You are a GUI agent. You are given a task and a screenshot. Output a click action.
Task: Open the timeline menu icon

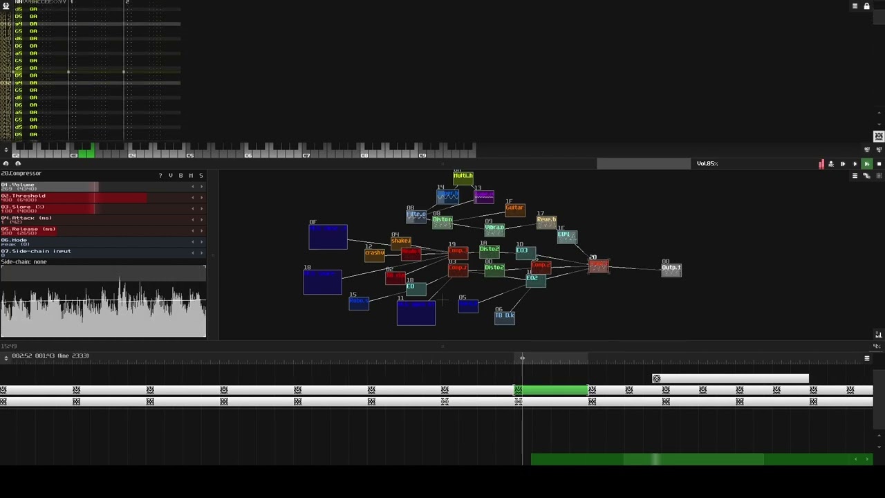pos(867,358)
